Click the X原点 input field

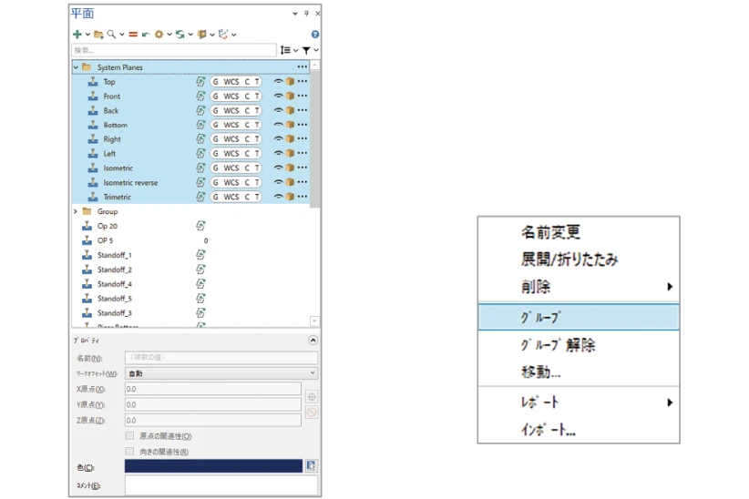pos(212,389)
